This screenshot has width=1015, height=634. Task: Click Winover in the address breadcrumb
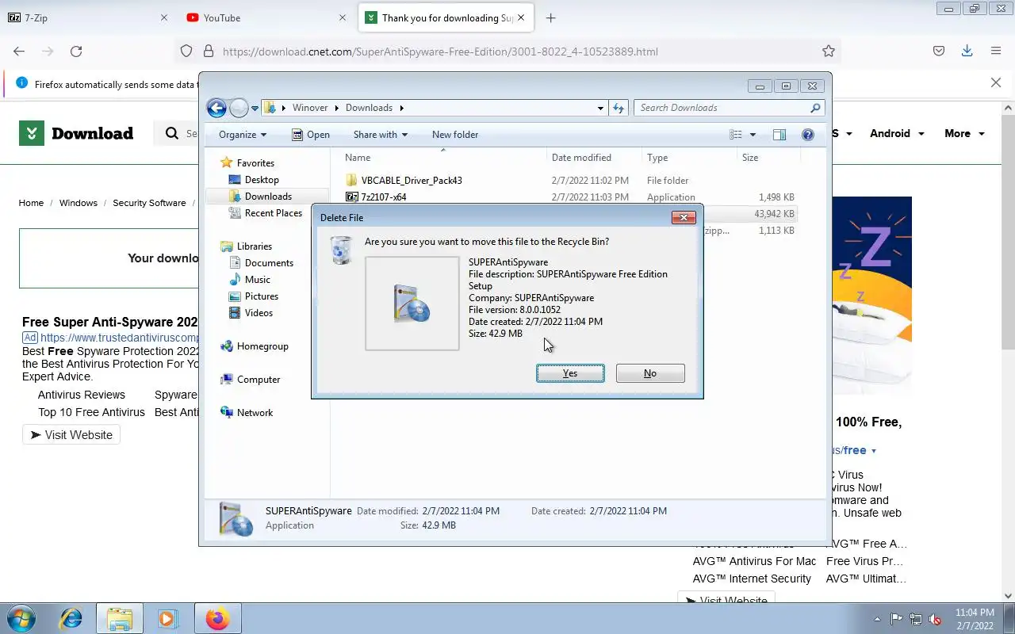(x=310, y=108)
